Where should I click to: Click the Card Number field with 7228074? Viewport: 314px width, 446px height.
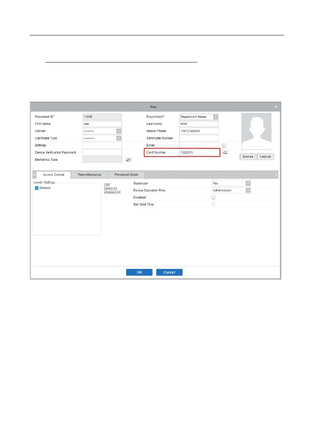(199, 152)
